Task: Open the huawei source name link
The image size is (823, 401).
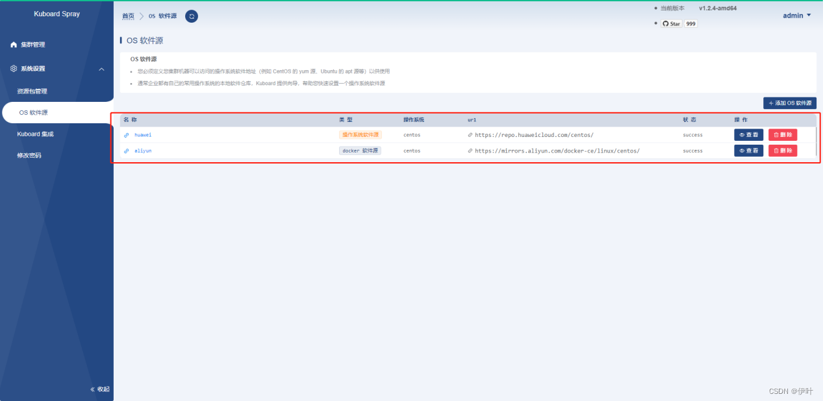Action: (143, 135)
